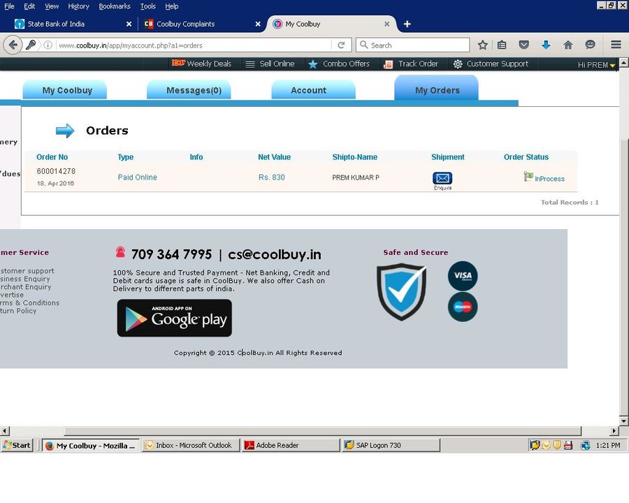Click Track Order link

418,64
